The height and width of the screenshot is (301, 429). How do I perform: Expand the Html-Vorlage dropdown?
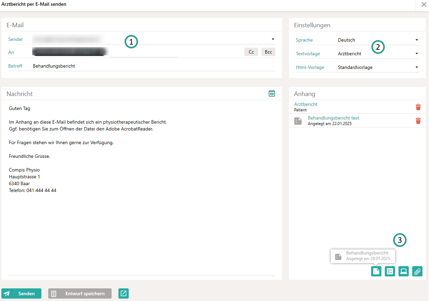point(416,67)
